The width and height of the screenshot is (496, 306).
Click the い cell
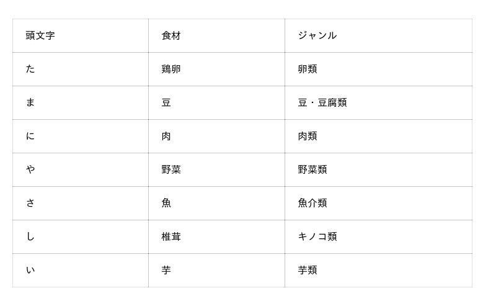(x=81, y=270)
